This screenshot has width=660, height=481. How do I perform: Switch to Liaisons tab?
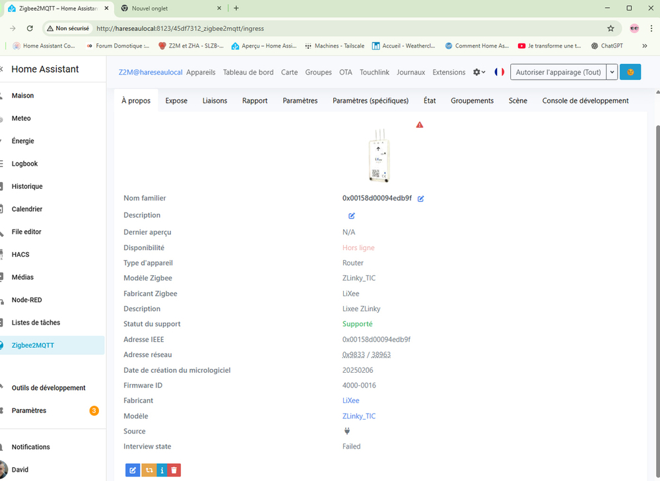point(214,100)
